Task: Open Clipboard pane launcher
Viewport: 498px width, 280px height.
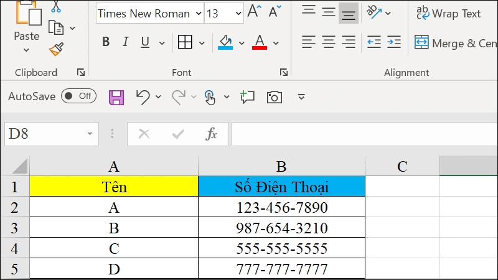Action: tap(81, 72)
